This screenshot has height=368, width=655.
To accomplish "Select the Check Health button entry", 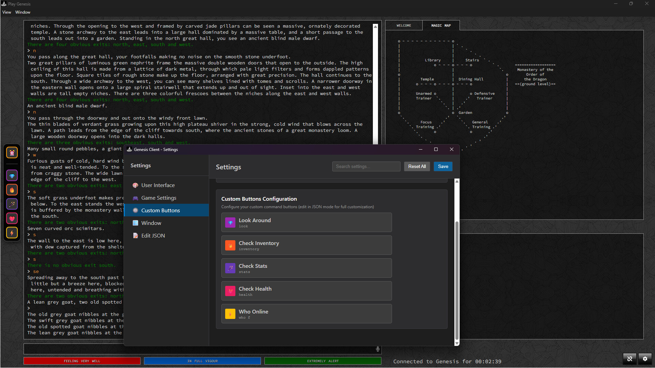I will (x=306, y=291).
